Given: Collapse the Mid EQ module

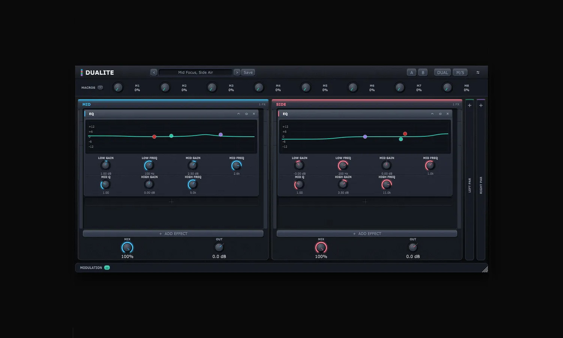Looking at the screenshot, I should (238, 114).
